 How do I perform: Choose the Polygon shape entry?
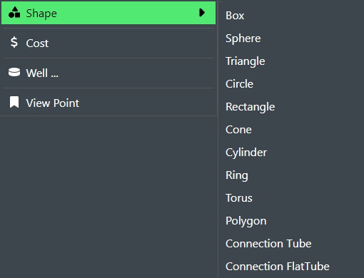click(246, 221)
